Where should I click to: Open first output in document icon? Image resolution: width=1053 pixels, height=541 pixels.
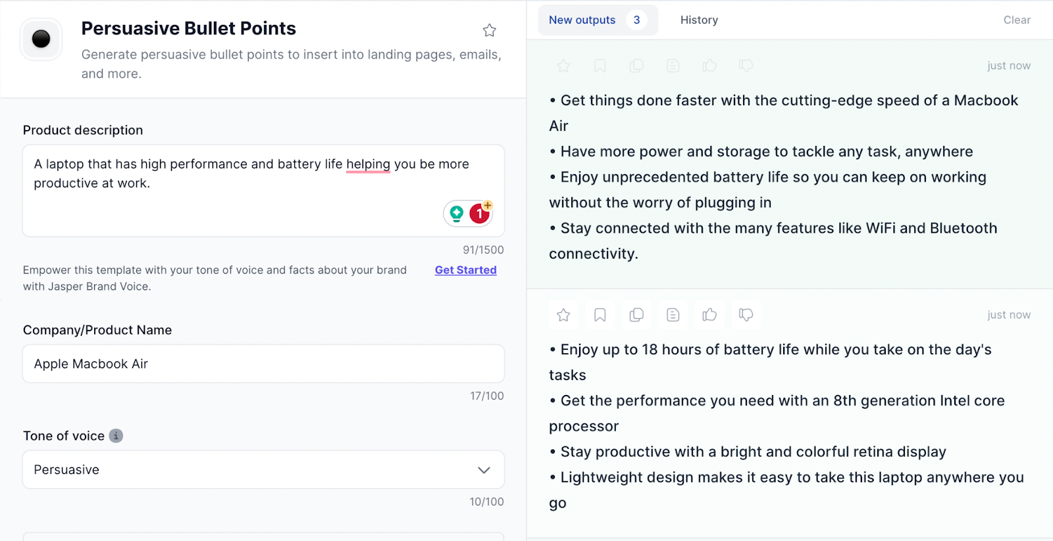coord(673,66)
